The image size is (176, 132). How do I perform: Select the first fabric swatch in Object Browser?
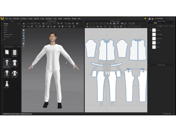pyautogui.click(x=154, y=30)
